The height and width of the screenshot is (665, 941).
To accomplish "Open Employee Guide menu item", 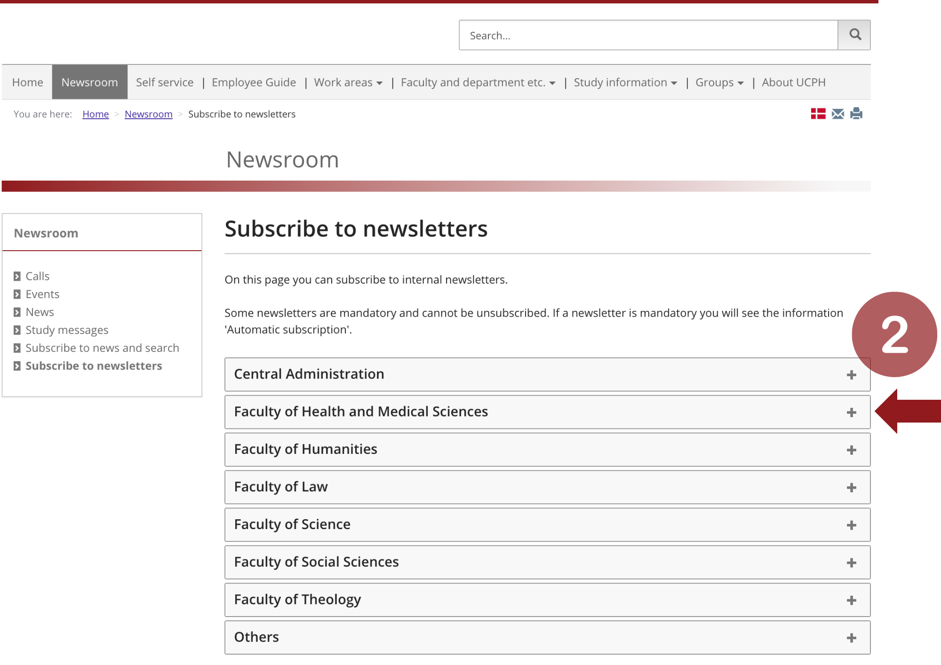I will [x=254, y=83].
